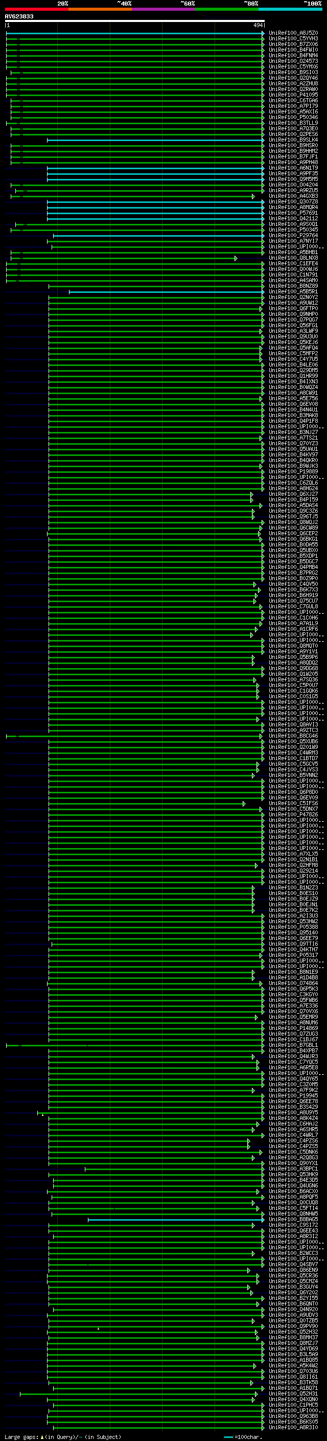Viewport: 327px width, 1441px height.
Task: Select label UniRef100_P57691
Action: pos(293,213)
